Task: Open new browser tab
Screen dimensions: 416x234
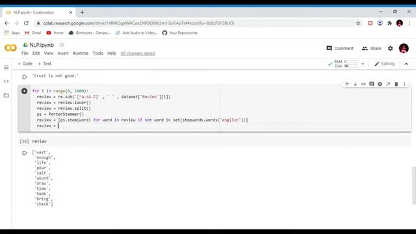Action: [83, 12]
